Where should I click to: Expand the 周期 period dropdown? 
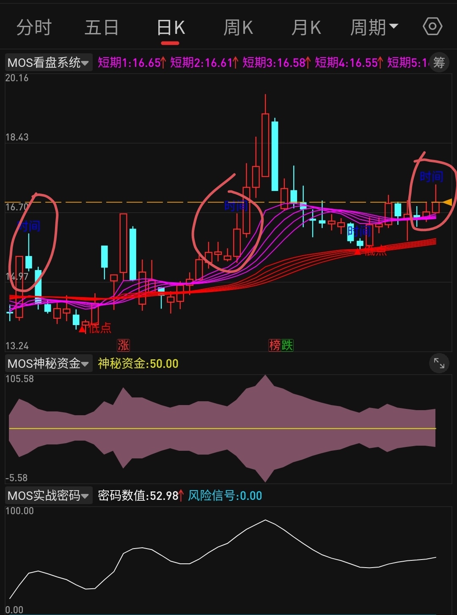pos(374,28)
